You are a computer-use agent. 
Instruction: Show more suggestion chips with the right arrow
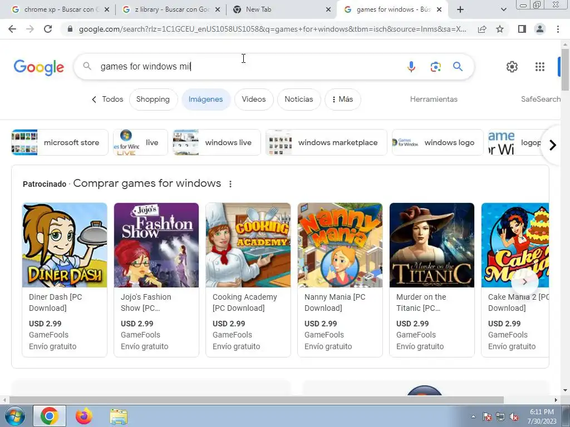[x=553, y=145]
